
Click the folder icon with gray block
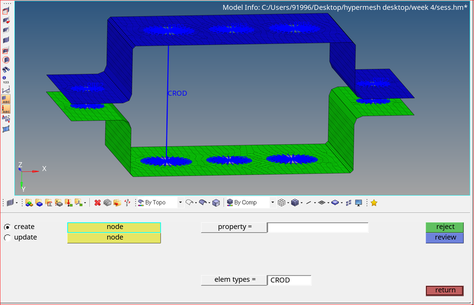59,203
